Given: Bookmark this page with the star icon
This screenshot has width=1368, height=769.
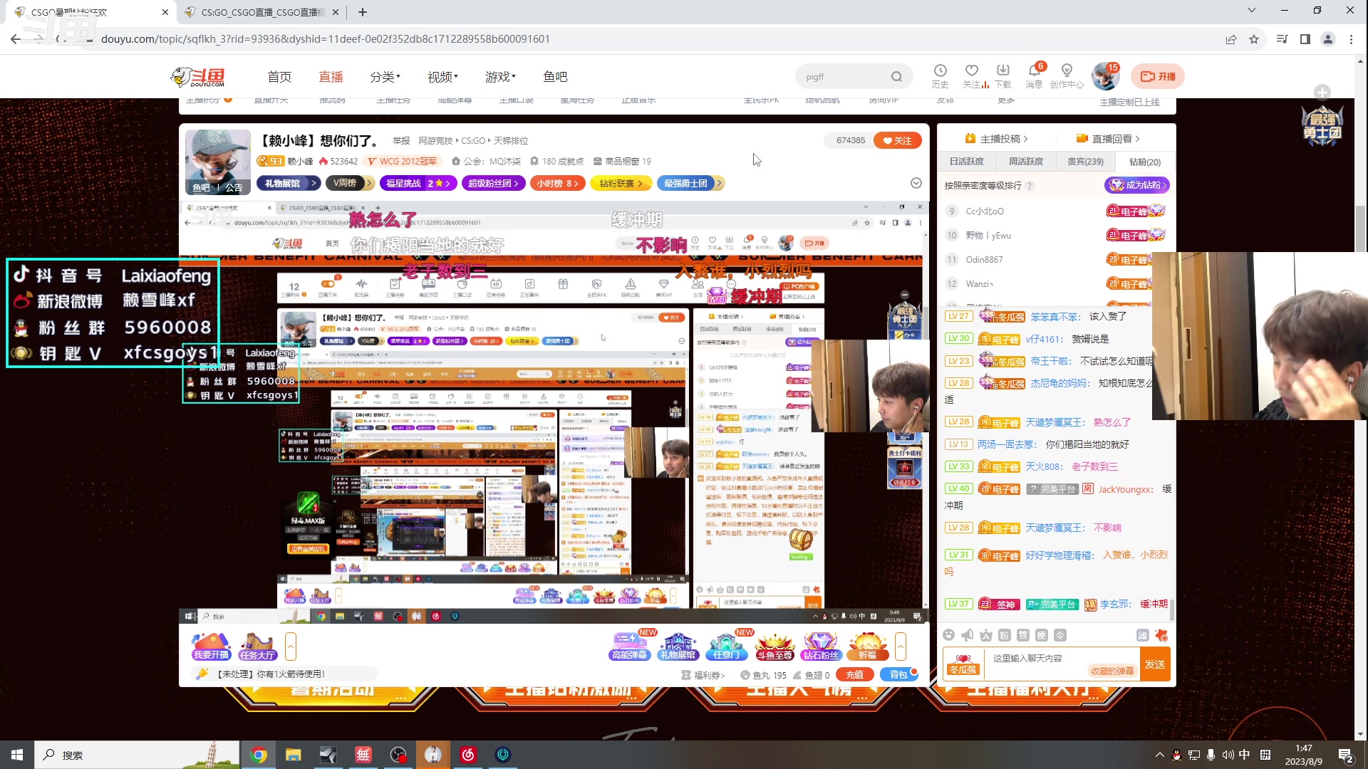Looking at the screenshot, I should (1254, 39).
